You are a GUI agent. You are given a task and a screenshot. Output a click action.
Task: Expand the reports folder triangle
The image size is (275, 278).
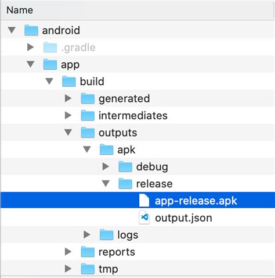point(68,252)
